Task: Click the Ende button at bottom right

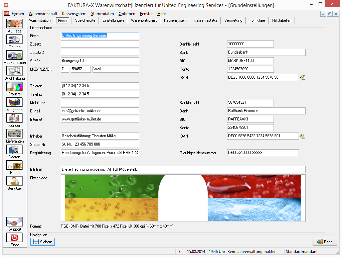Action: click(x=325, y=242)
